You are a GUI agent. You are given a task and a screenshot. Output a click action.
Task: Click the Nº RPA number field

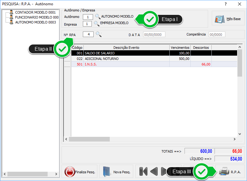pyautogui.click(x=88, y=34)
